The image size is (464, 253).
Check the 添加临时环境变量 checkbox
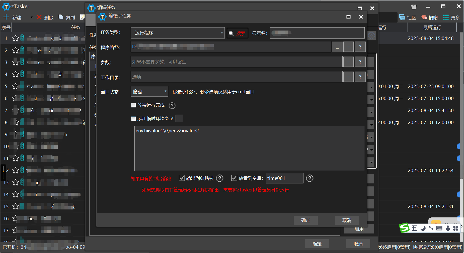(133, 118)
